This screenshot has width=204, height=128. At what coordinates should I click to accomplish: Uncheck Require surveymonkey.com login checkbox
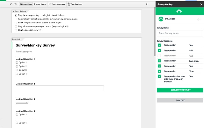click(16, 15)
